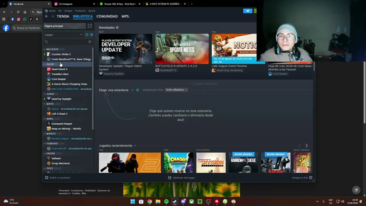Advance Jugados recientemente shelf with right arrow
Viewport: 366px width, 206px height.
pos(307,146)
